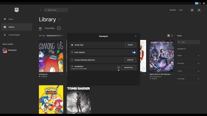Screen dimensions: 207x116
Task: Click the Auto Update sync icon
Action: pos(72,52)
